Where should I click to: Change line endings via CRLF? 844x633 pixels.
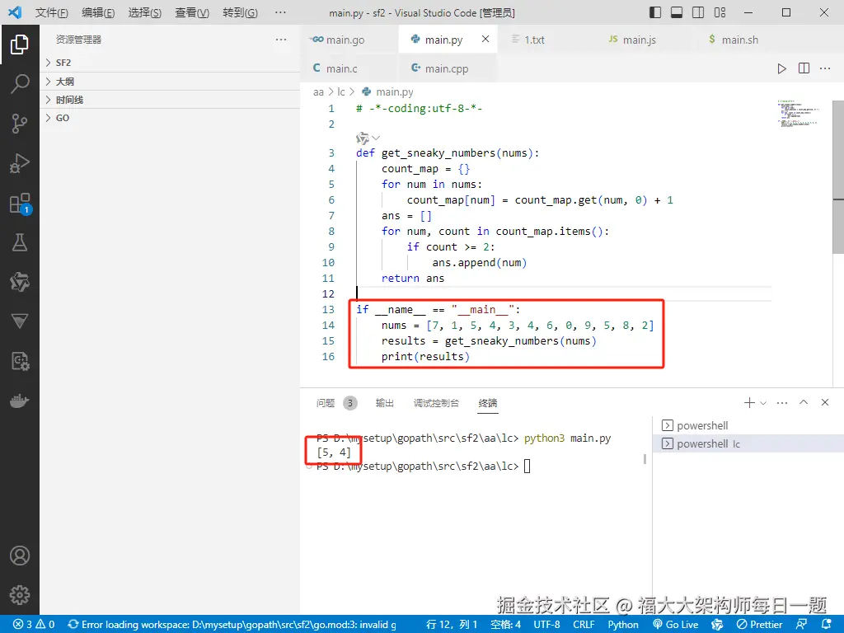click(x=584, y=625)
